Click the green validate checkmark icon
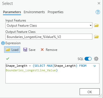The width and height of the screenshot is (103, 98). (x=8, y=59)
